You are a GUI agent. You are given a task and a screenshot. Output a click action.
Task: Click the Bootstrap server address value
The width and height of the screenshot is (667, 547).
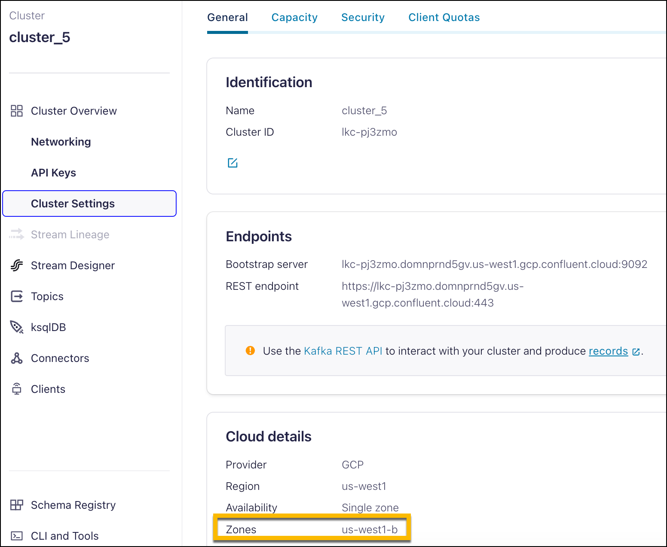coord(494,264)
